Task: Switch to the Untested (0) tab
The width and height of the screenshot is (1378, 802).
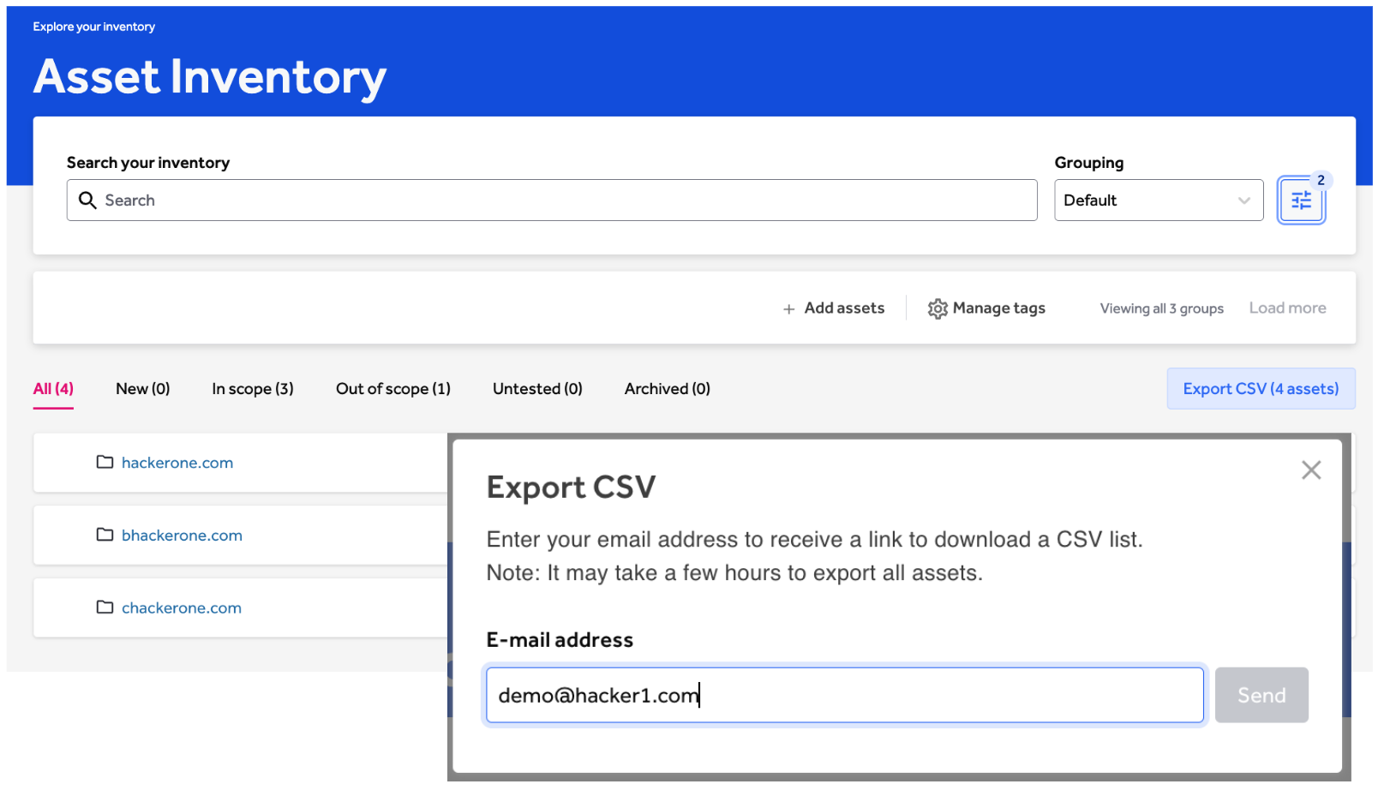Action: (x=537, y=389)
